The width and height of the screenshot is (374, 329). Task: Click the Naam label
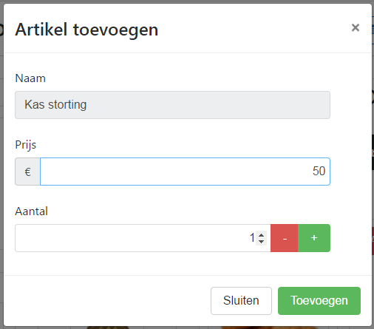pyautogui.click(x=30, y=78)
